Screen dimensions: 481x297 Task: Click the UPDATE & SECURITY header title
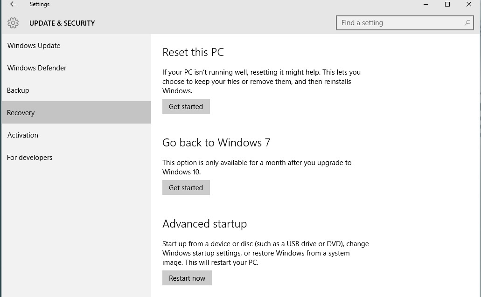(x=62, y=23)
